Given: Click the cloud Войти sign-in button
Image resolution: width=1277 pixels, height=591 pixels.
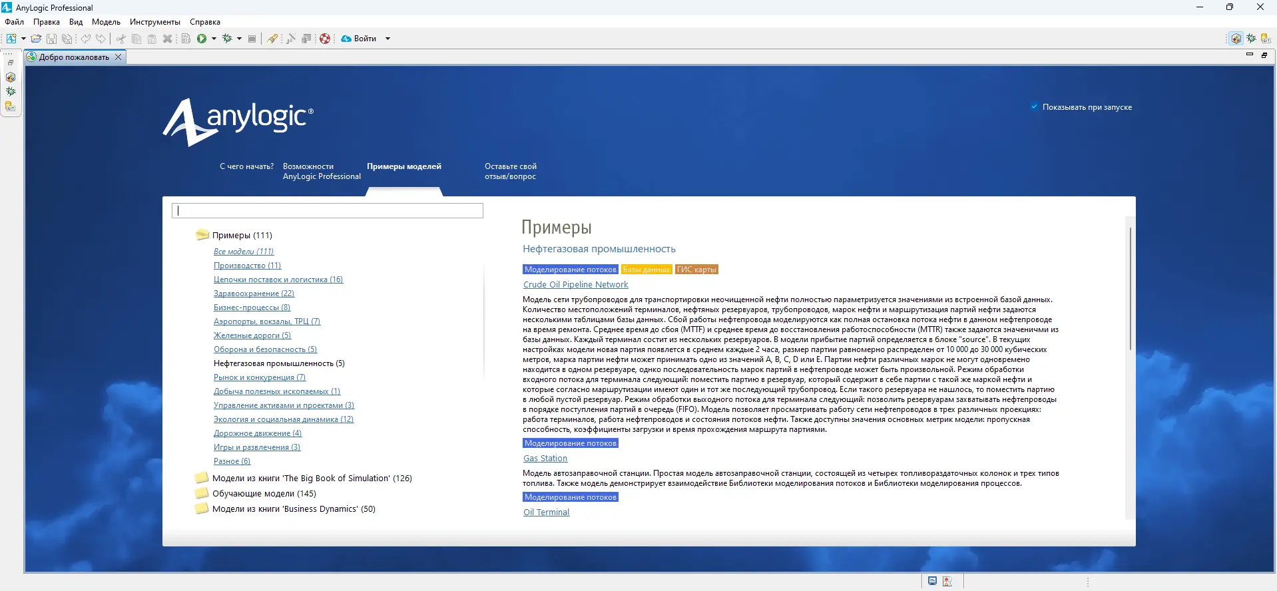Looking at the screenshot, I should (x=359, y=39).
